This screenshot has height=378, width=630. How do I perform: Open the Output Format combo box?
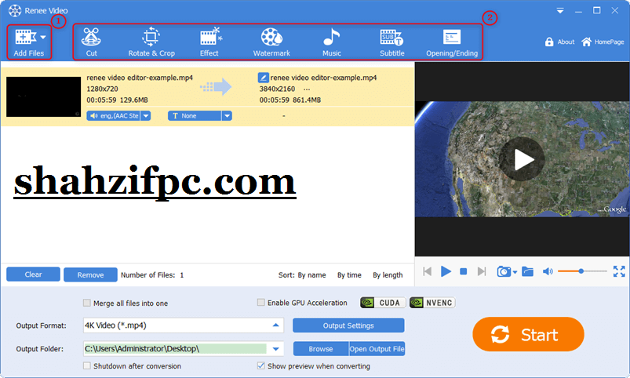coord(184,325)
